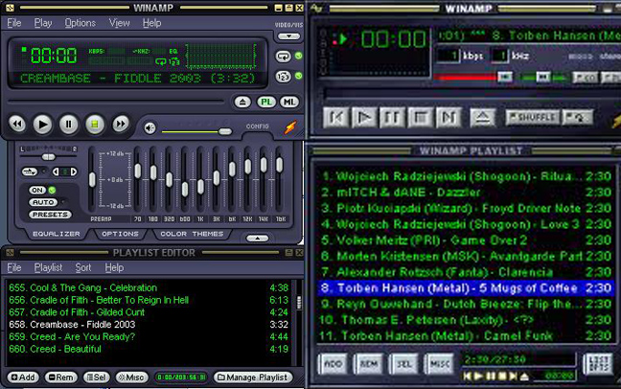Click the Sel button in Playlist Editor
This screenshot has width=621, height=389.
(96, 378)
